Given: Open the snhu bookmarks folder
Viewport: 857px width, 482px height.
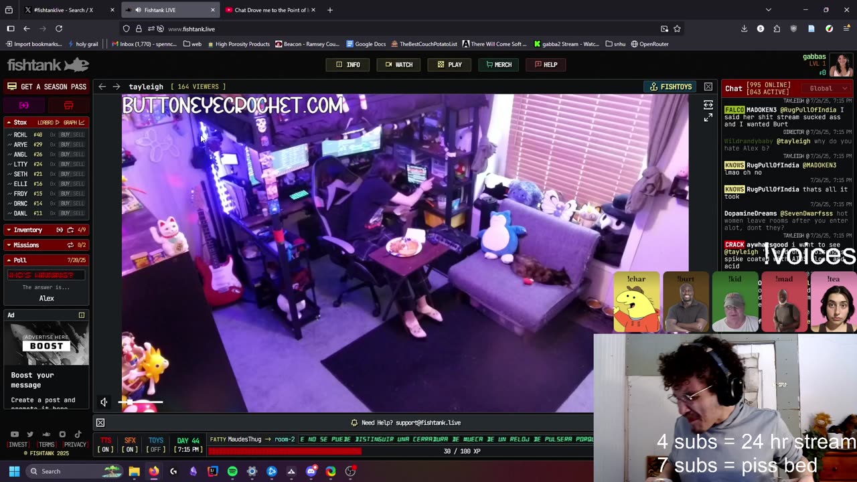Looking at the screenshot, I should pyautogui.click(x=615, y=44).
